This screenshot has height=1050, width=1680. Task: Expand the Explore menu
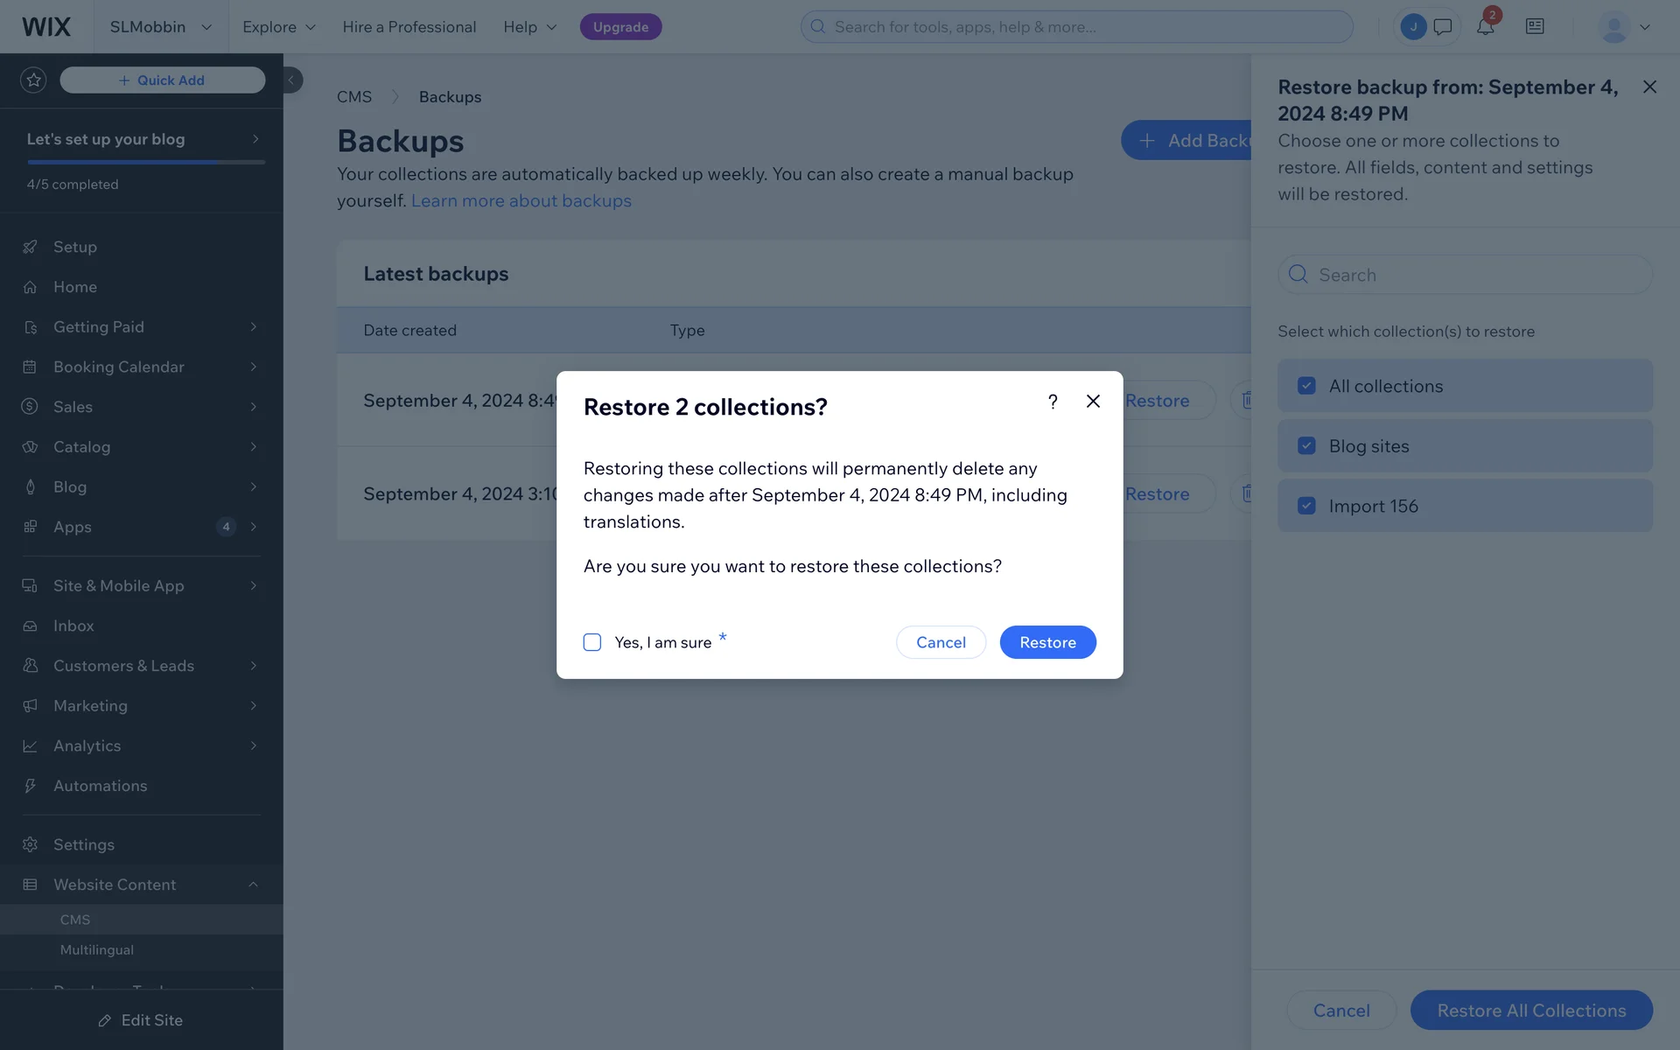(278, 27)
